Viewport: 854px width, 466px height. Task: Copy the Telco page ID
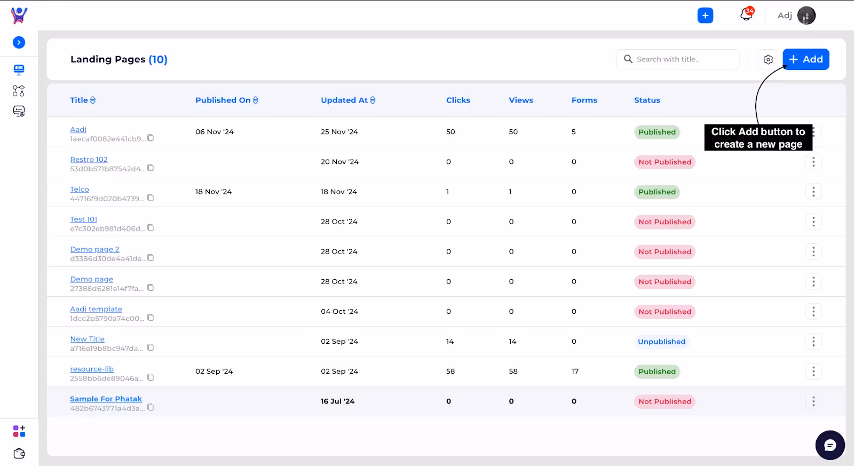[x=151, y=198]
